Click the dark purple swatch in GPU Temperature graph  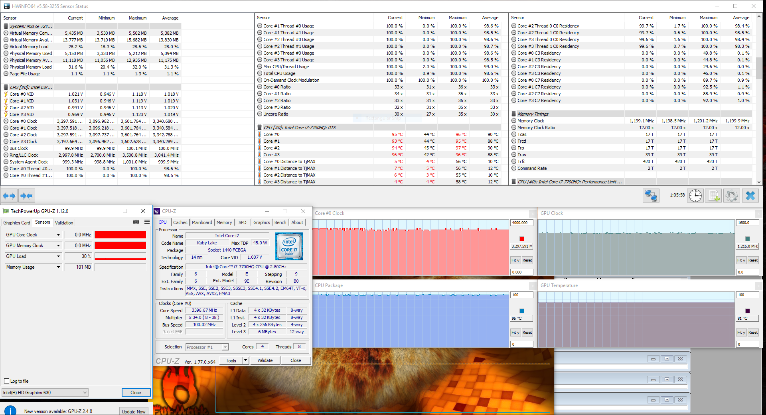coord(747,311)
